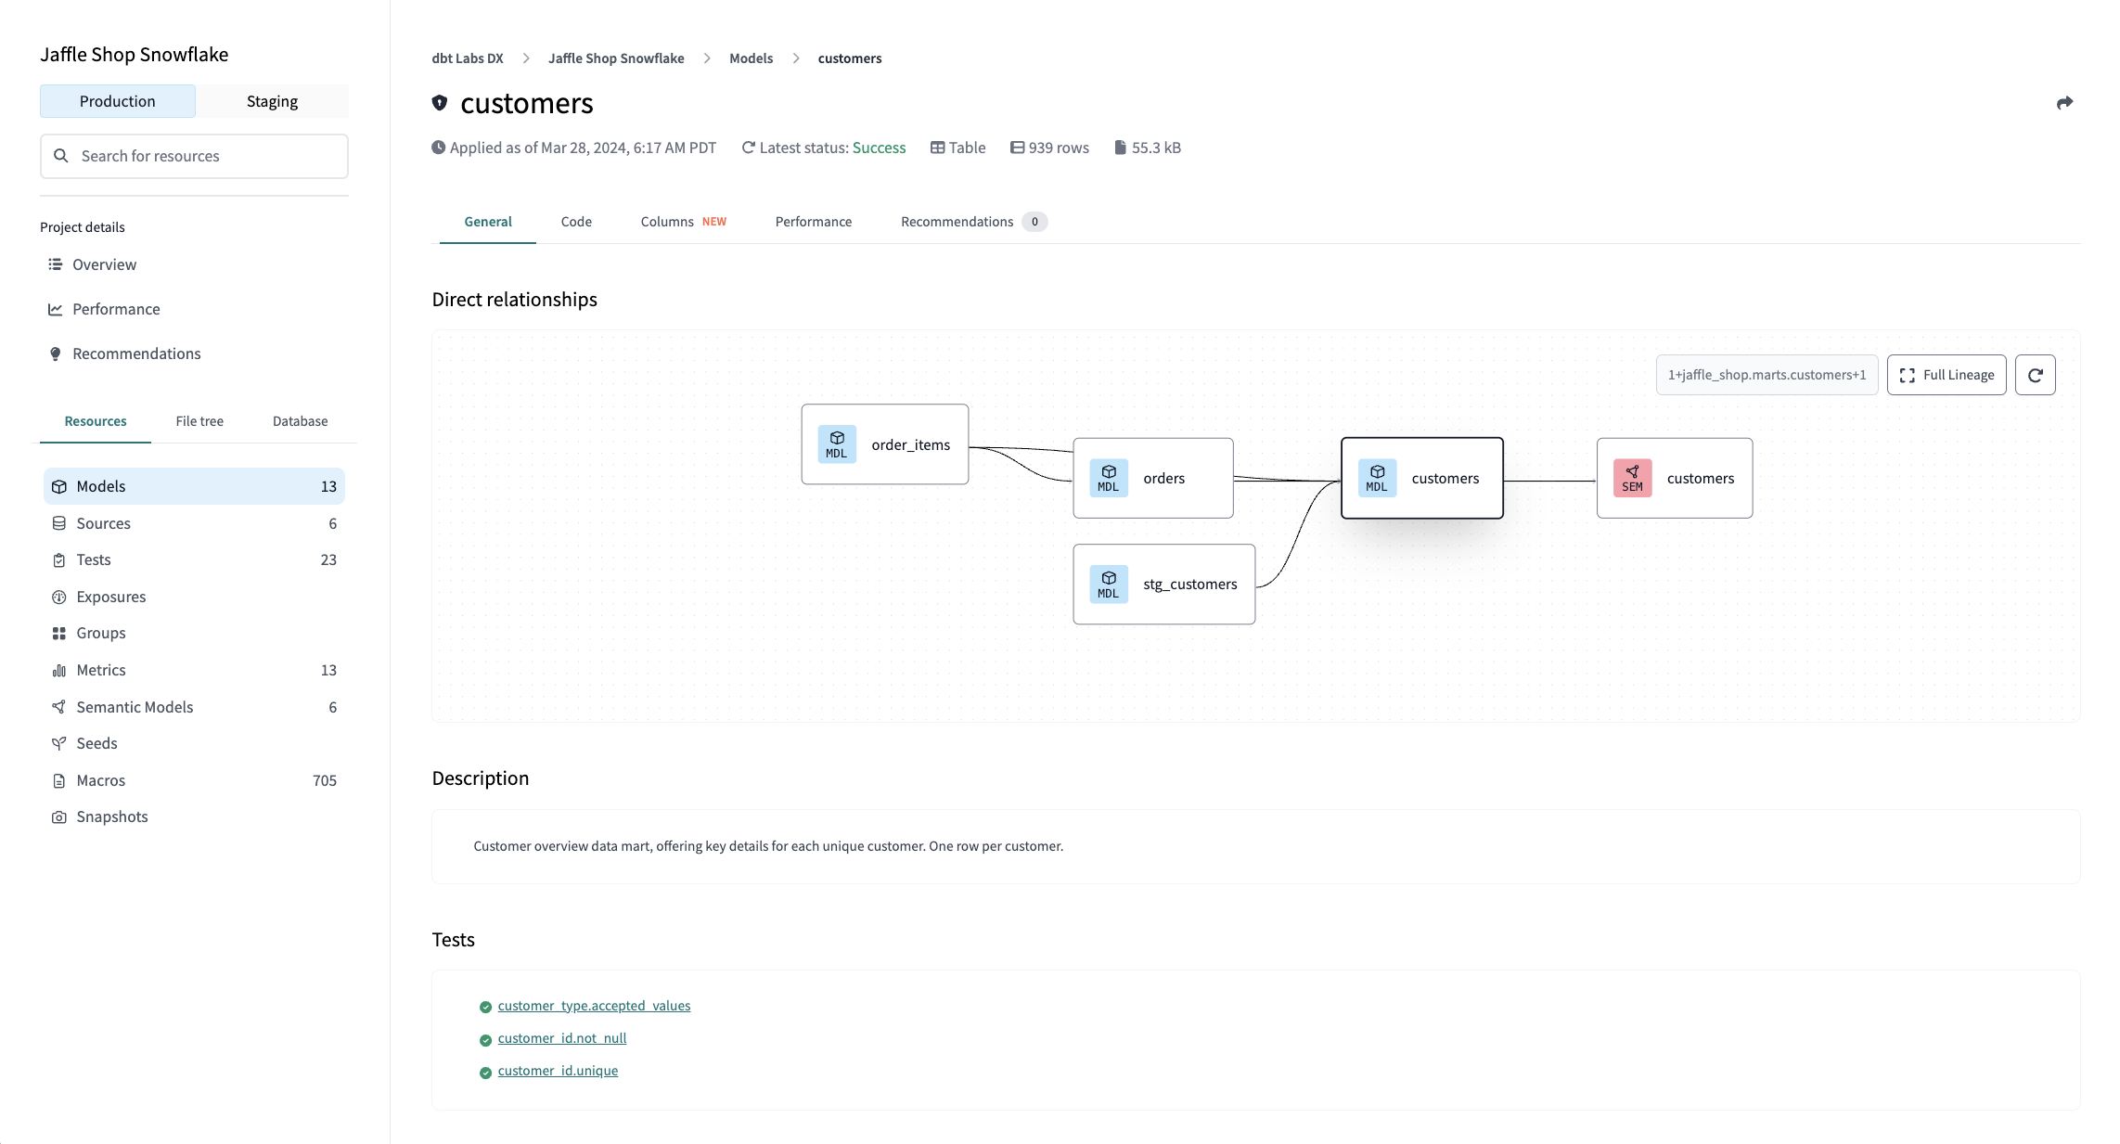Switch to Production environment toggle

pos(117,100)
